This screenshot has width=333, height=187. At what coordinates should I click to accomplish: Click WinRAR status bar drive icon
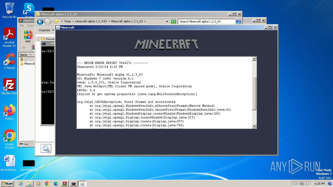[x=22, y=144]
